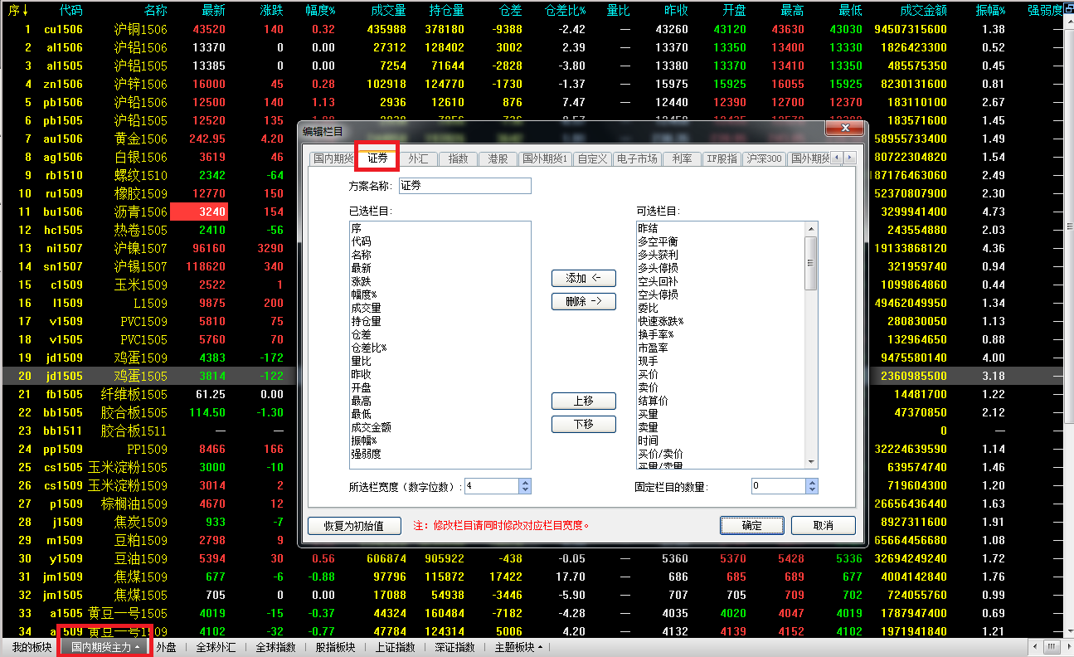Select the 全球指数 bottom tab
Viewport: 1074px width, 657px height.
[275, 647]
